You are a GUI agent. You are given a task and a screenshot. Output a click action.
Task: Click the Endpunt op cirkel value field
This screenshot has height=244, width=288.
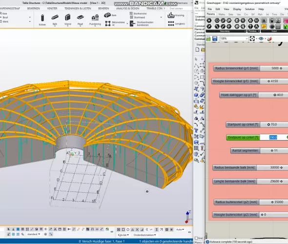coord(273,137)
